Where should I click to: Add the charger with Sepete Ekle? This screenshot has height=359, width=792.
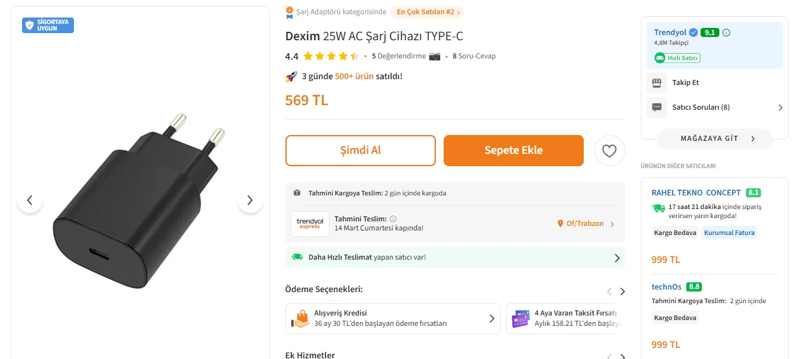click(513, 151)
